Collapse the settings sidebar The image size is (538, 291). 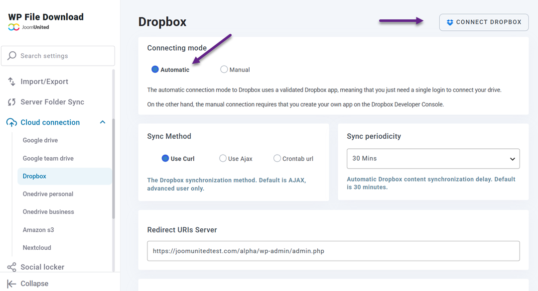34,284
